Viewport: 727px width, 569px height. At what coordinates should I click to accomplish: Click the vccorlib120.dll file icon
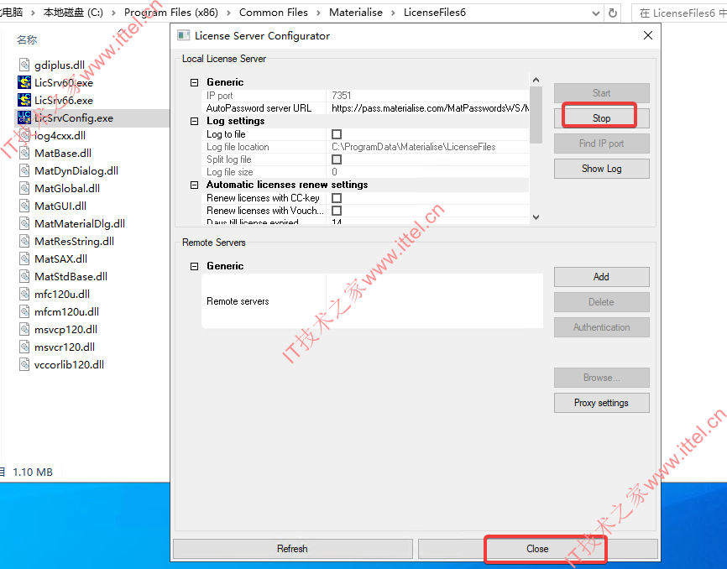(x=24, y=364)
